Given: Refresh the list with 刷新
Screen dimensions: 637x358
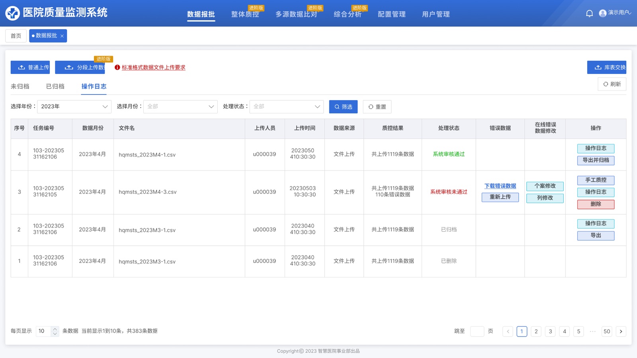Looking at the screenshot, I should coord(612,84).
